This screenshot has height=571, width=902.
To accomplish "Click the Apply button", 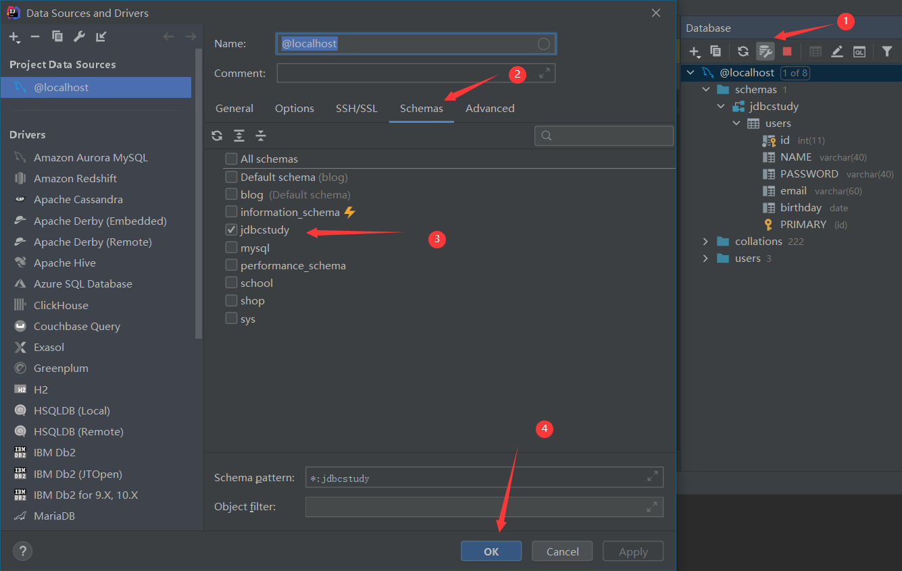I will point(633,551).
